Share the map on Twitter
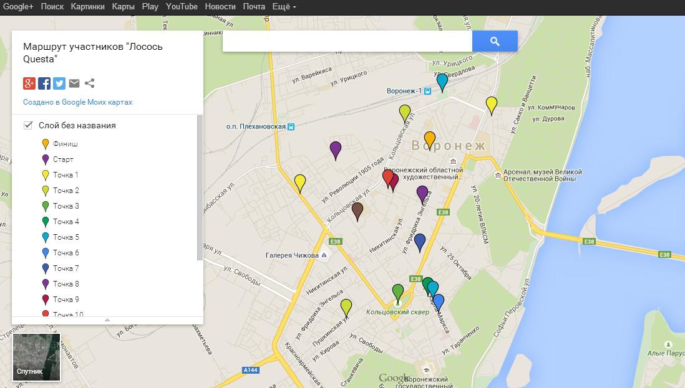This screenshot has width=685, height=388. [x=59, y=83]
